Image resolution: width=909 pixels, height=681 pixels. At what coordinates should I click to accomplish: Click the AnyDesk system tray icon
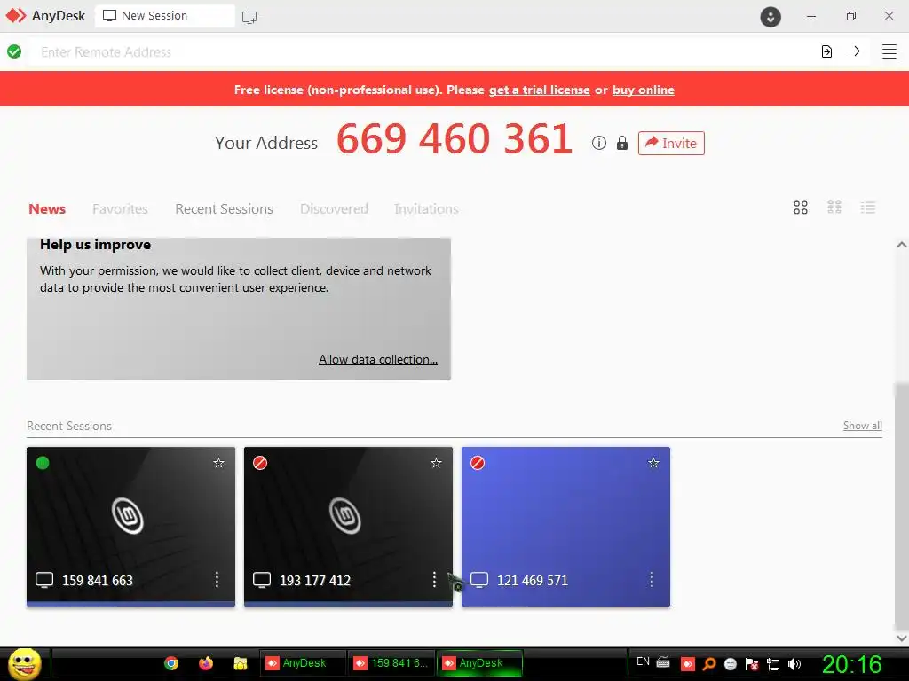(688, 663)
